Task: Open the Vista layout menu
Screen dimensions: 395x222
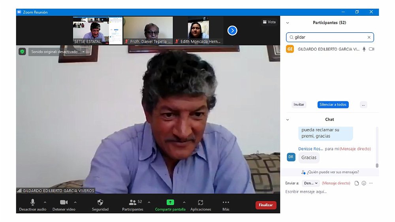Action: (269, 22)
